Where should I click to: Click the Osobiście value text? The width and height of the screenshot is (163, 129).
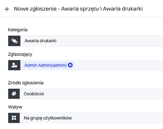[x=34, y=94]
